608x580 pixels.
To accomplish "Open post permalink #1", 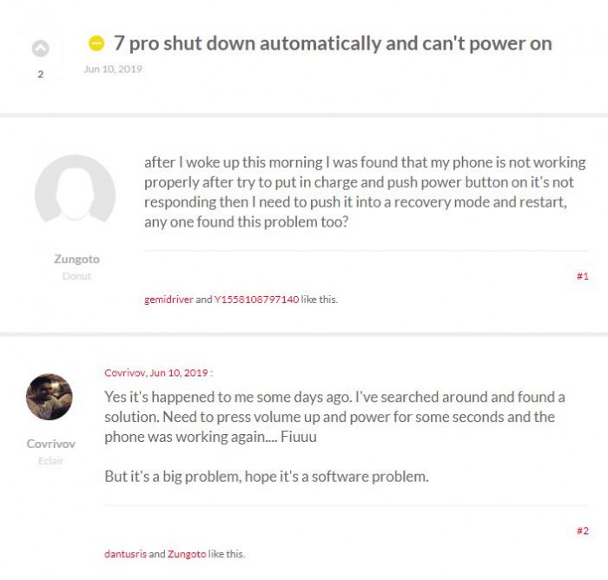I will (x=582, y=276).
